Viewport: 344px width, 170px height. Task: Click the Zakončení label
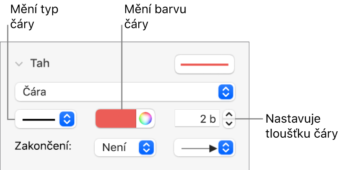pos(43,145)
